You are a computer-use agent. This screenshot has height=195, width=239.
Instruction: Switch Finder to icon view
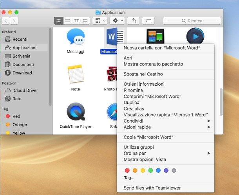click(59, 21)
